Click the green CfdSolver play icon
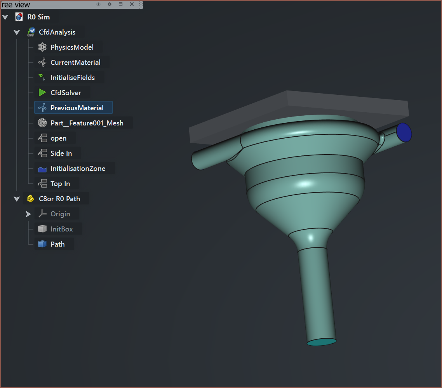The image size is (442, 388). [x=42, y=93]
